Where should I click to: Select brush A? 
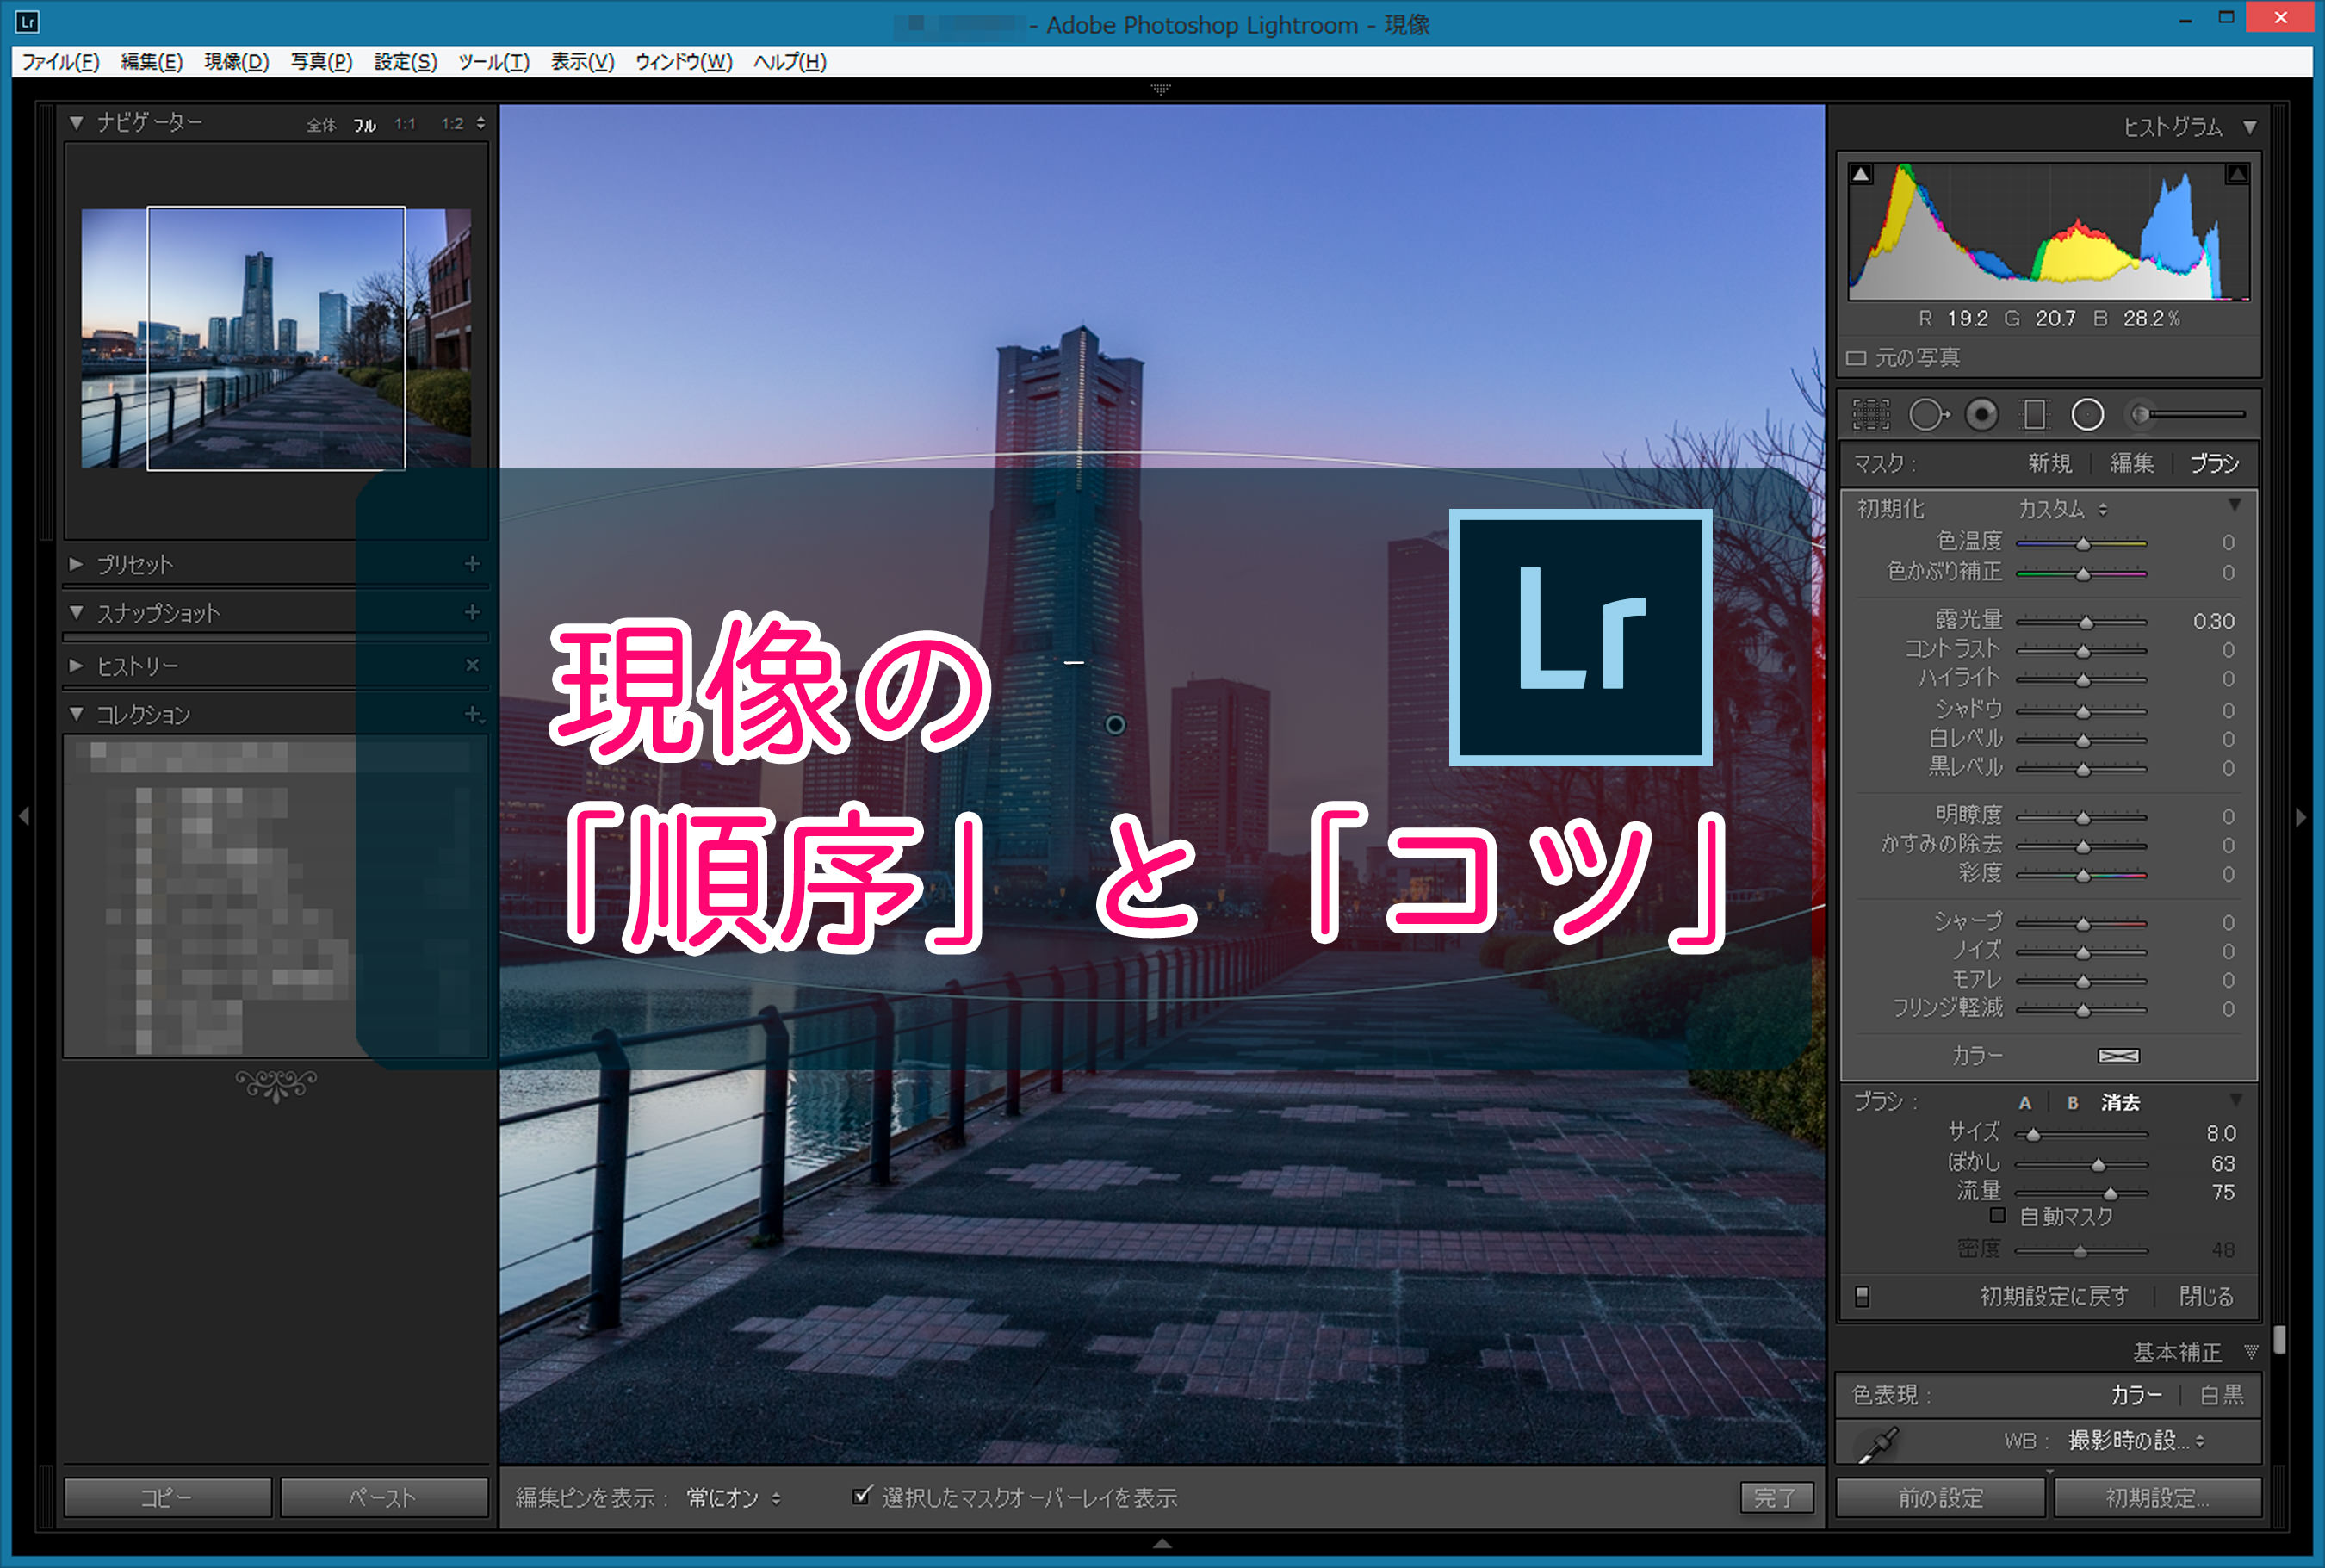point(2025,1103)
